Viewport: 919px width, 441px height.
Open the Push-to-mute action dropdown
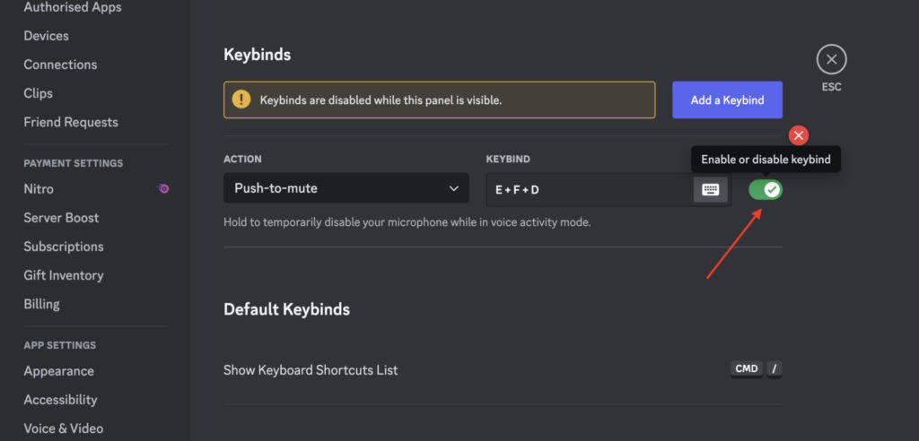[346, 188]
